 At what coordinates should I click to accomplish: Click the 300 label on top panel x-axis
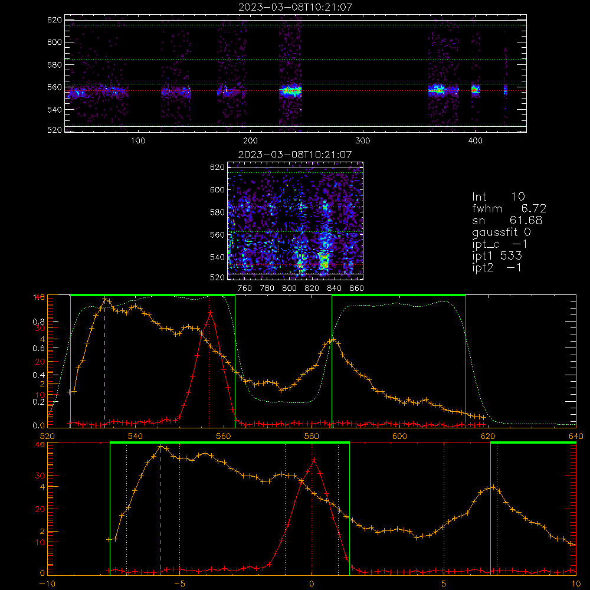tap(363, 141)
